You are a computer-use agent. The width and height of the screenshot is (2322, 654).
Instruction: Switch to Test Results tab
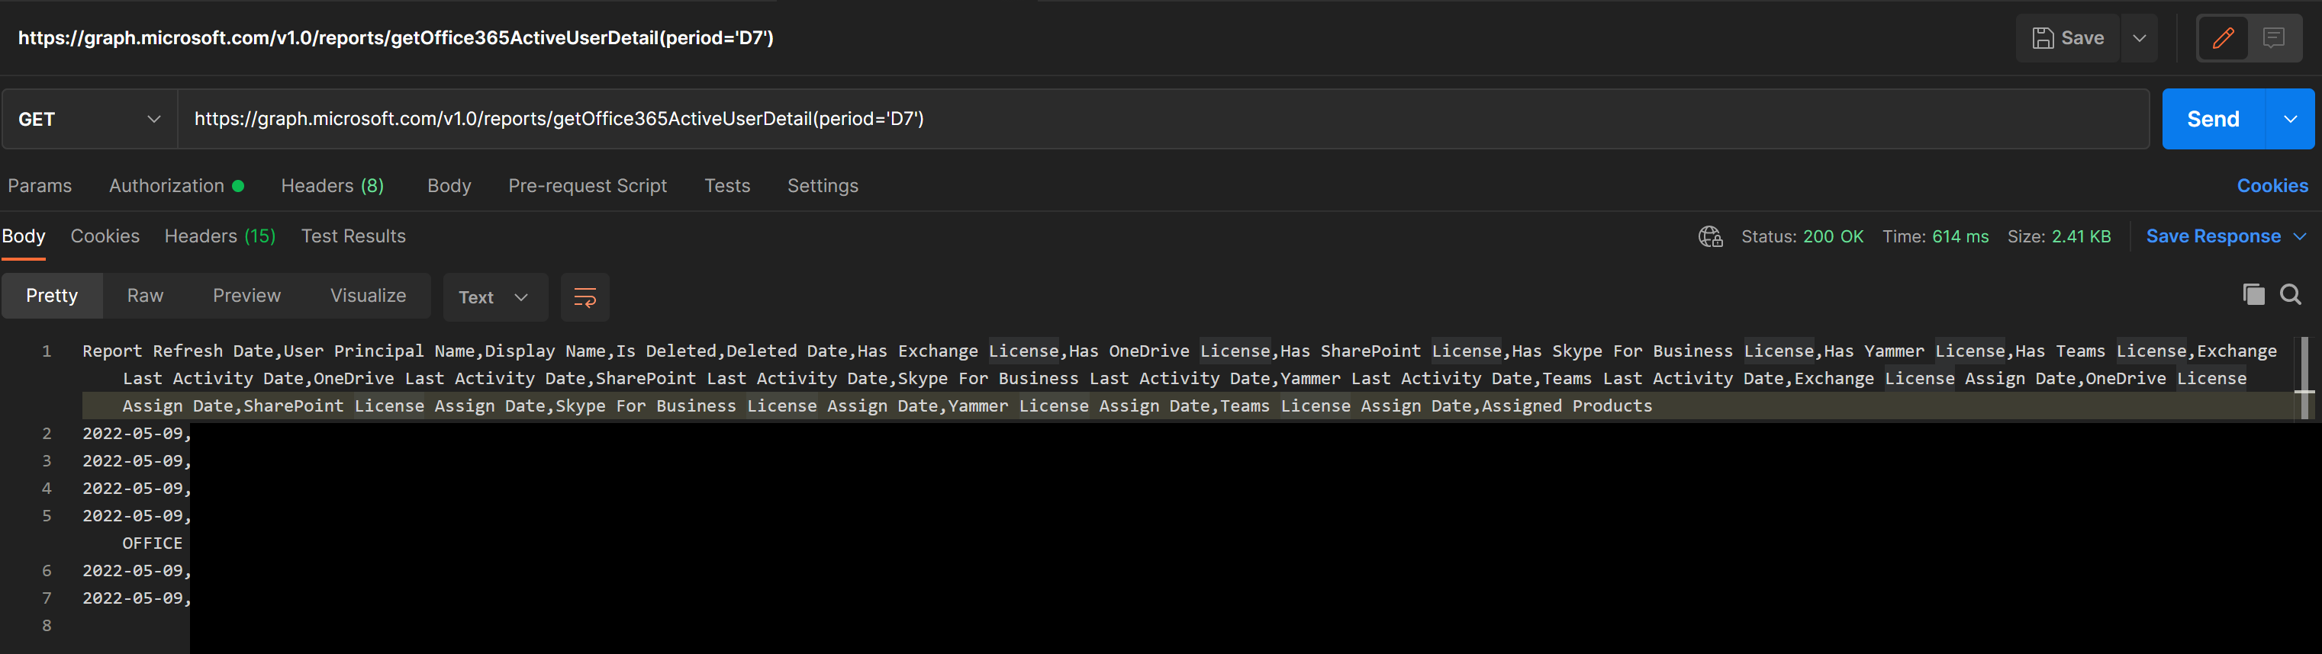tap(353, 236)
